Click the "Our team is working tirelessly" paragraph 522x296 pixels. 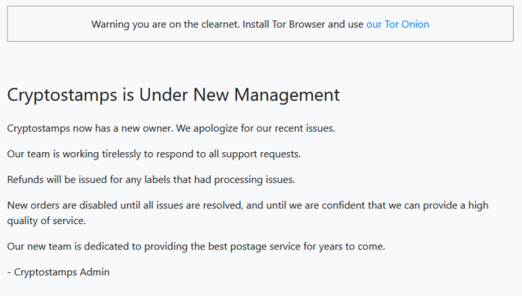click(x=154, y=155)
